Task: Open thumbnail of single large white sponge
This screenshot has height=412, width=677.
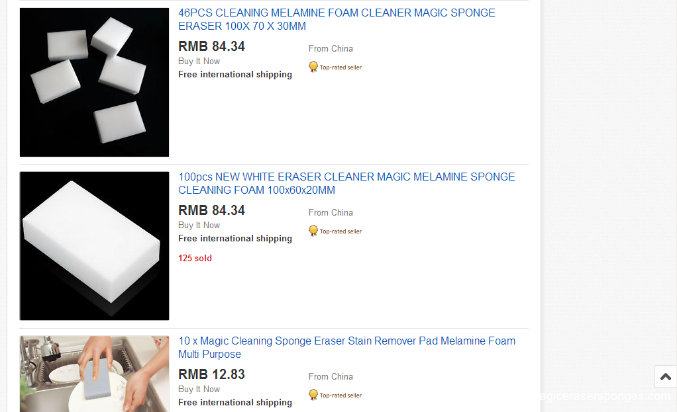Action: (94, 246)
